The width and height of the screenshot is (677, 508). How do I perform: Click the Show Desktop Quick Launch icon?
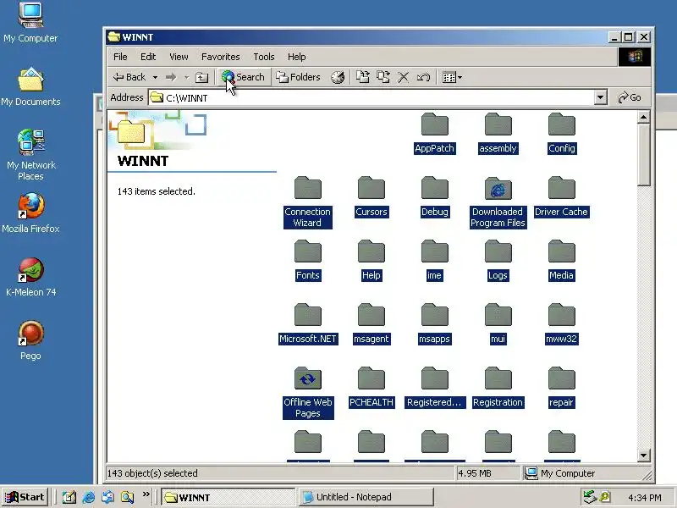tap(69, 497)
